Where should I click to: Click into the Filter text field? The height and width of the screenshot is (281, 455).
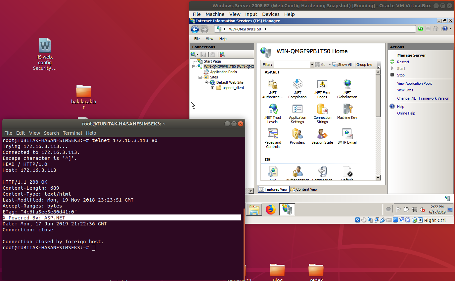click(x=292, y=65)
